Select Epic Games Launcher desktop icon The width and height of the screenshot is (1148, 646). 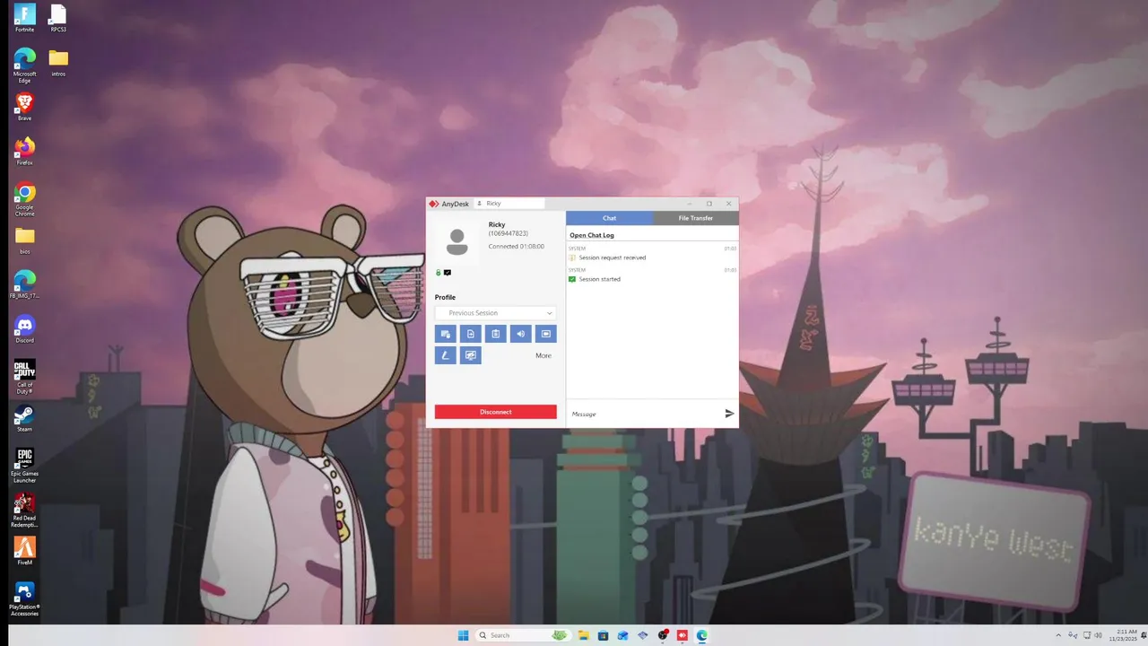coord(24,466)
